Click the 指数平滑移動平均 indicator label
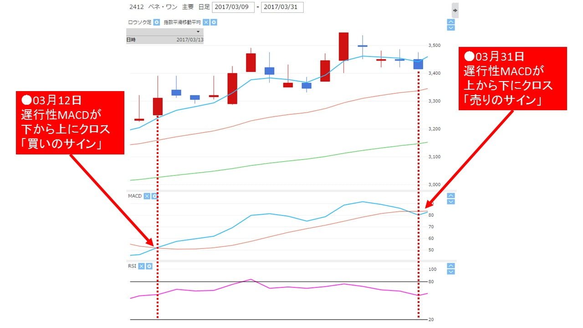This screenshot has width=583, height=328. (x=182, y=22)
